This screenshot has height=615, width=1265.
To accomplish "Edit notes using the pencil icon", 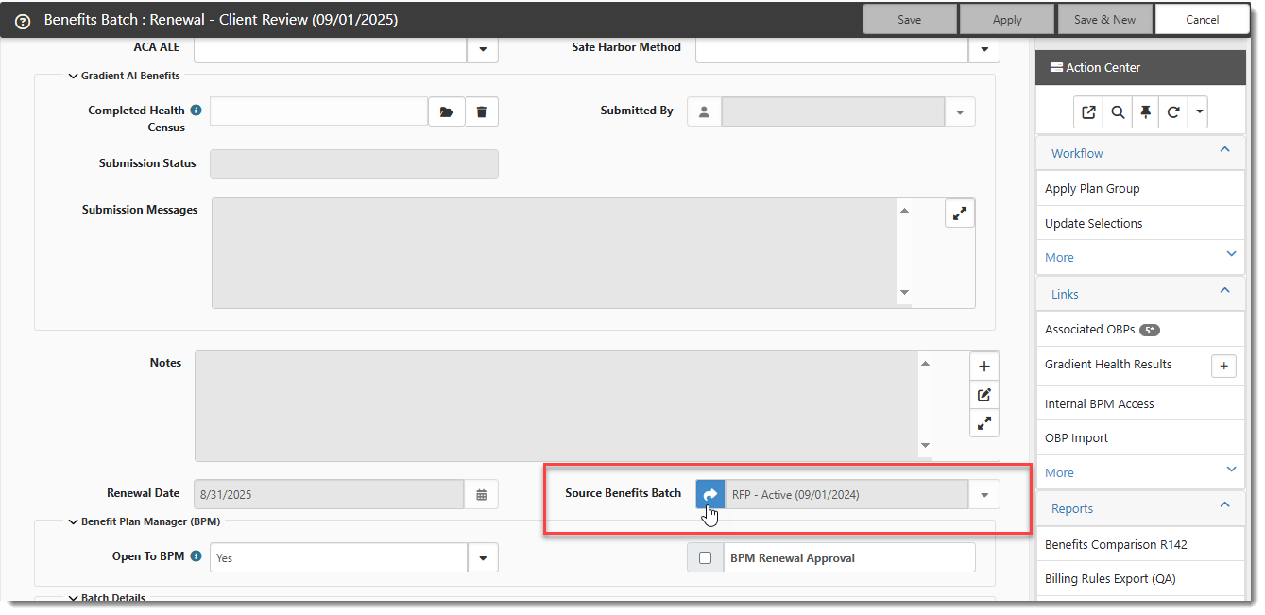I will point(984,395).
